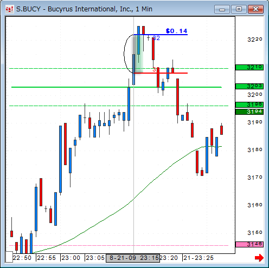The width and height of the screenshot is (269, 268).
Task: Click the window title S.BUCY - Bucyrus International
Action: coord(84,9)
